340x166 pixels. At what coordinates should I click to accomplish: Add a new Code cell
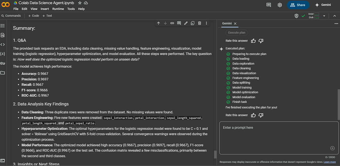tap(33, 16)
